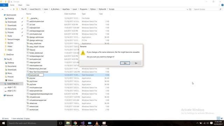Open Visual Studio from the taskbar
Screen dimensions: 224x126
click(x=83, y=123)
